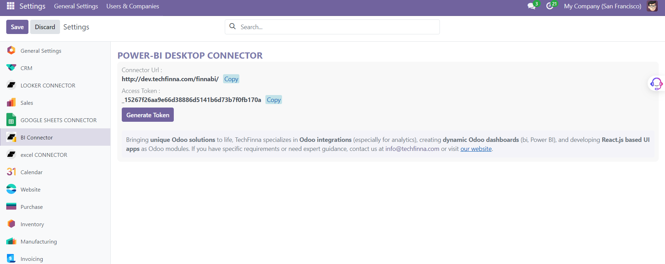665x264 pixels.
Task: Focus the Search settings field
Action: tap(332, 27)
